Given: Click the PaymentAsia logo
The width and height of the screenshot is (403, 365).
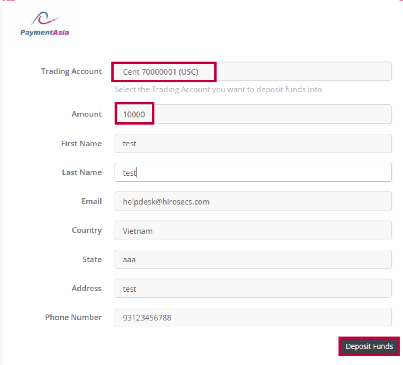Looking at the screenshot, I should click(x=45, y=24).
